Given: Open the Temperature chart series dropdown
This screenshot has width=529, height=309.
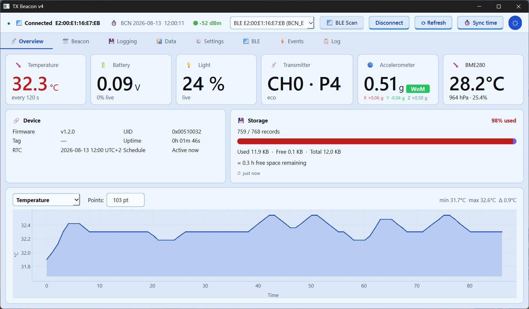Looking at the screenshot, I should [46, 200].
